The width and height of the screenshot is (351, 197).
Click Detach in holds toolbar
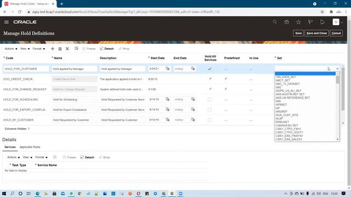coord(107,49)
